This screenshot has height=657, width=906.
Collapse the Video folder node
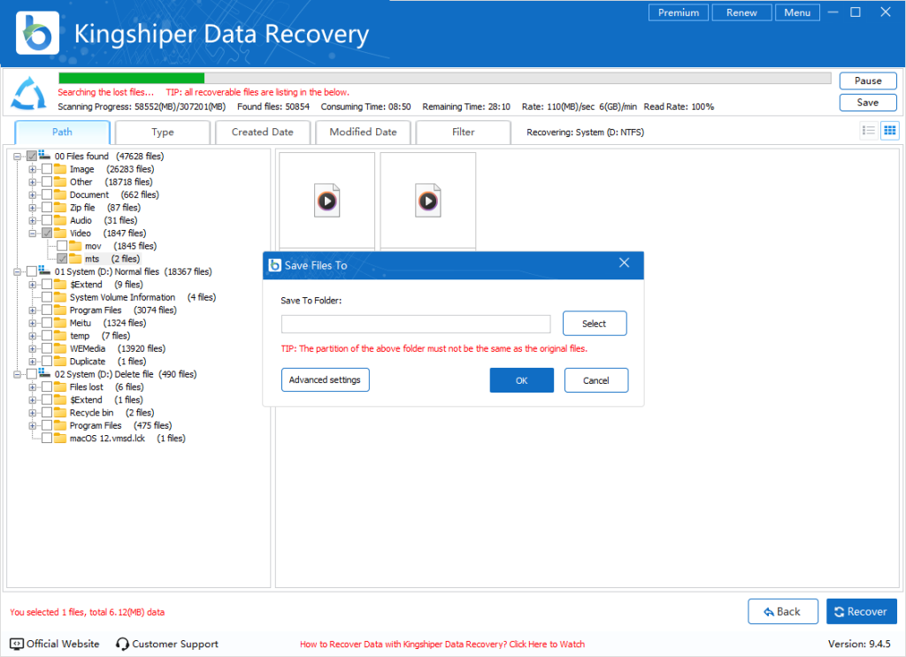(x=33, y=233)
